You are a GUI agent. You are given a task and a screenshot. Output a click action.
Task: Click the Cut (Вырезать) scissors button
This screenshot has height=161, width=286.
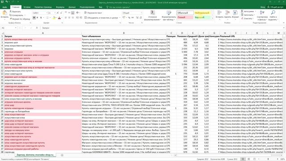tap(15, 12)
